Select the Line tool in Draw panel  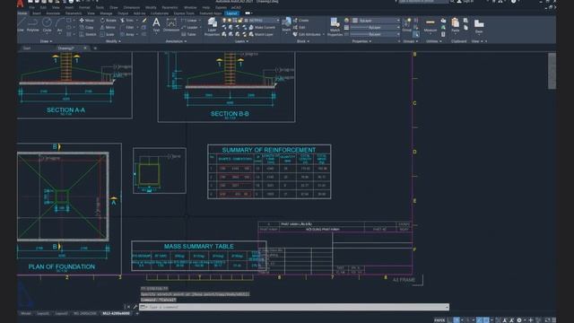click(x=21, y=25)
